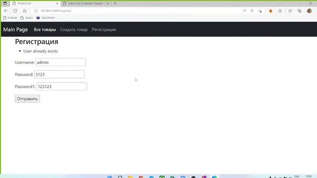
Task: Click the Регистрация page heading
Action: coord(37,42)
